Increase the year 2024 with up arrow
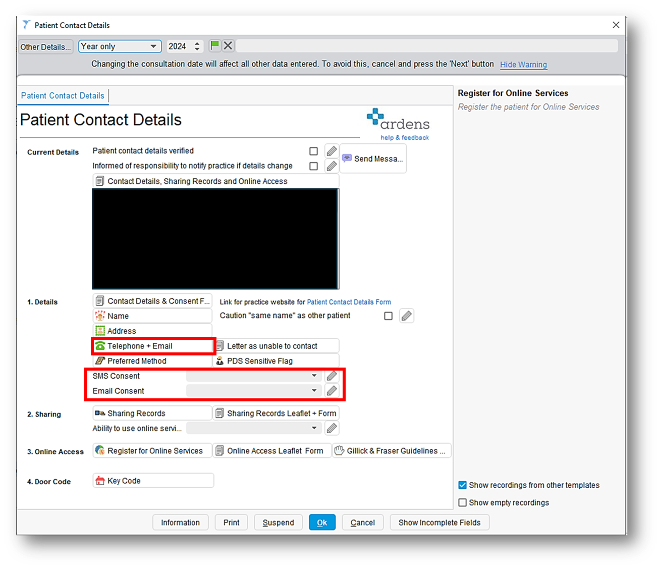Viewport: 660px width, 568px height. (197, 43)
